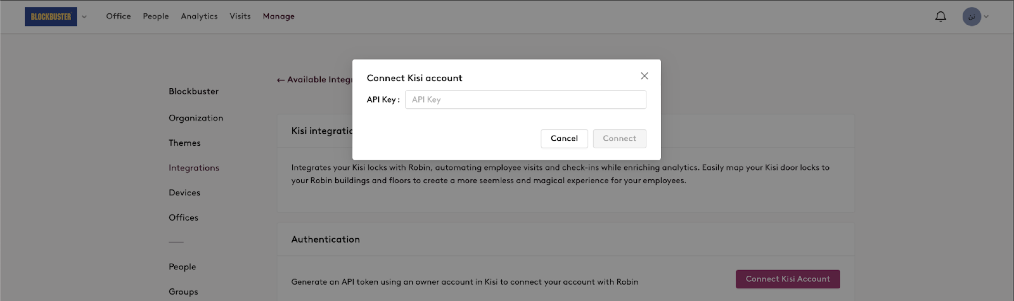Click the Connect Kisi Account button

(x=787, y=279)
